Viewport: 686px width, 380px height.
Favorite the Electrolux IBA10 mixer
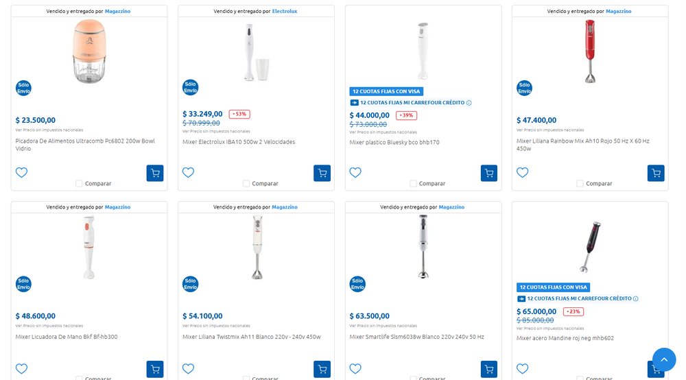pos(189,172)
